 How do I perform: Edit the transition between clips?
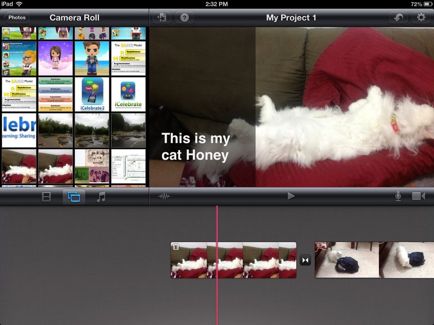(306, 260)
